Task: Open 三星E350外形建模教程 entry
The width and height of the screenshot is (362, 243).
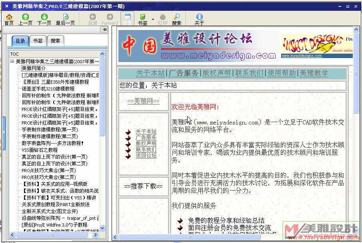Action: (x=55, y=82)
